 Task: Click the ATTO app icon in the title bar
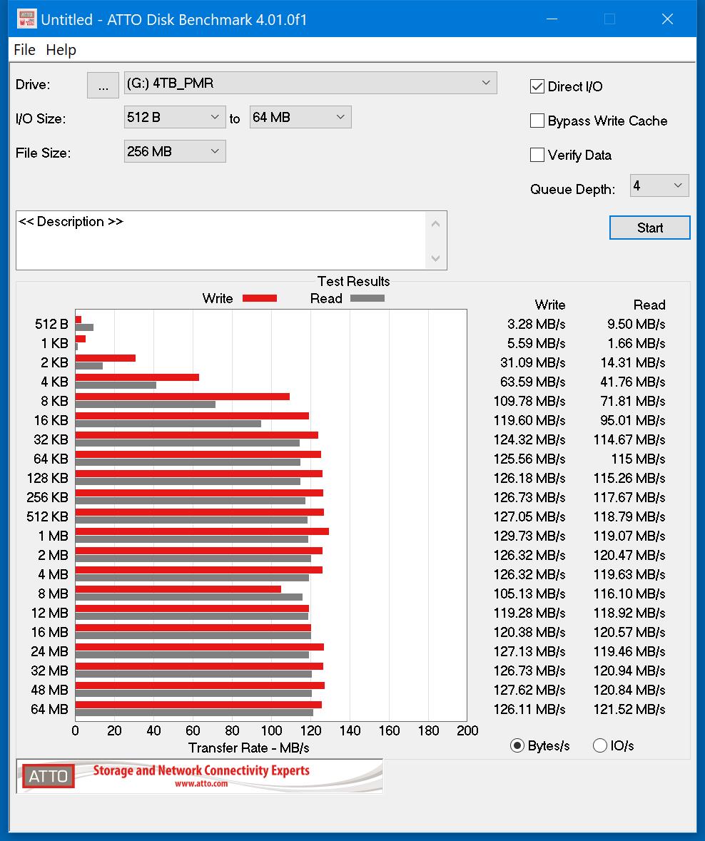(x=26, y=18)
